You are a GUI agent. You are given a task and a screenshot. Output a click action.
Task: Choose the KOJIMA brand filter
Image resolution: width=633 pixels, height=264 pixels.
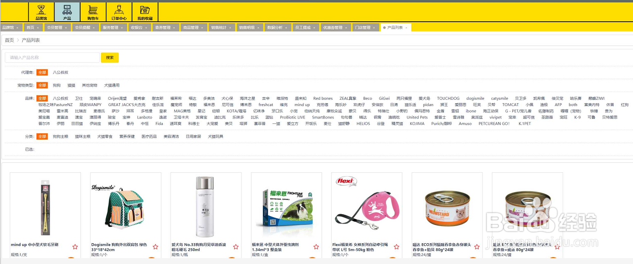click(417, 124)
